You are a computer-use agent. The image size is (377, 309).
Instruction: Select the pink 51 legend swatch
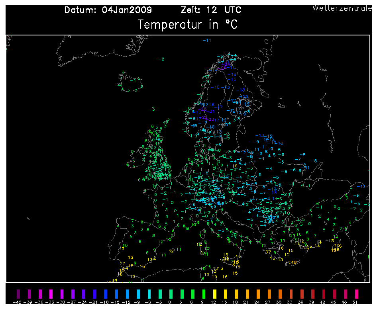(357, 294)
